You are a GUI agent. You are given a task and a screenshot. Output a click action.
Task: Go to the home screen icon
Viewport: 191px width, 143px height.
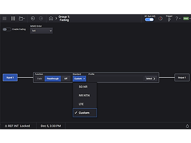pos(51,18)
